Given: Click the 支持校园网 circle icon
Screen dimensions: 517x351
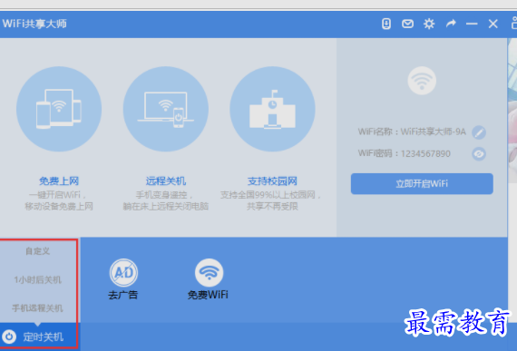Looking at the screenshot, I should pos(272,109).
